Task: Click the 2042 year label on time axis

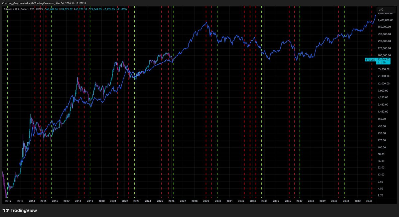Action: tap(357, 201)
